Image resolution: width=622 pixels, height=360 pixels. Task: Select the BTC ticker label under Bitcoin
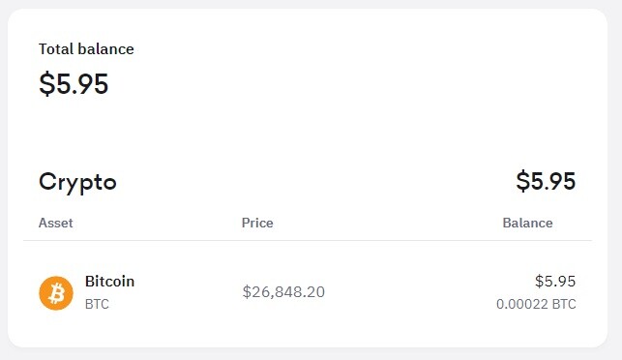[97, 304]
